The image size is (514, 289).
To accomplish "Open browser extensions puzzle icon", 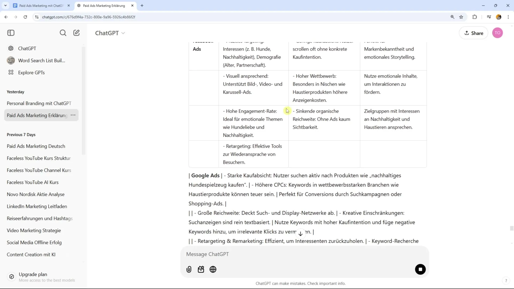I will (x=475, y=17).
